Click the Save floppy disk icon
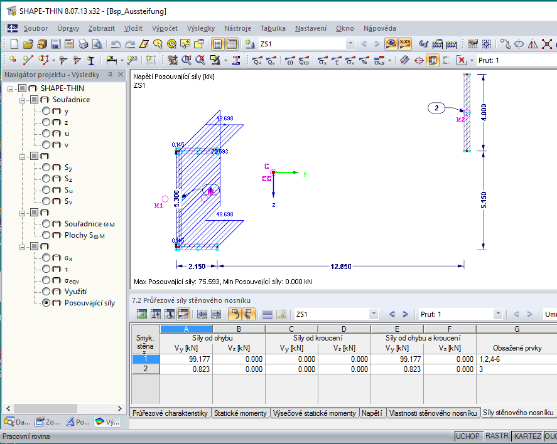 pos(55,44)
